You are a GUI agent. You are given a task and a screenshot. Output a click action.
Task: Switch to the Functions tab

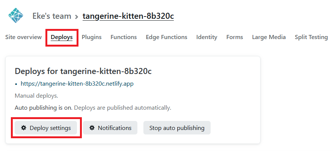124,37
